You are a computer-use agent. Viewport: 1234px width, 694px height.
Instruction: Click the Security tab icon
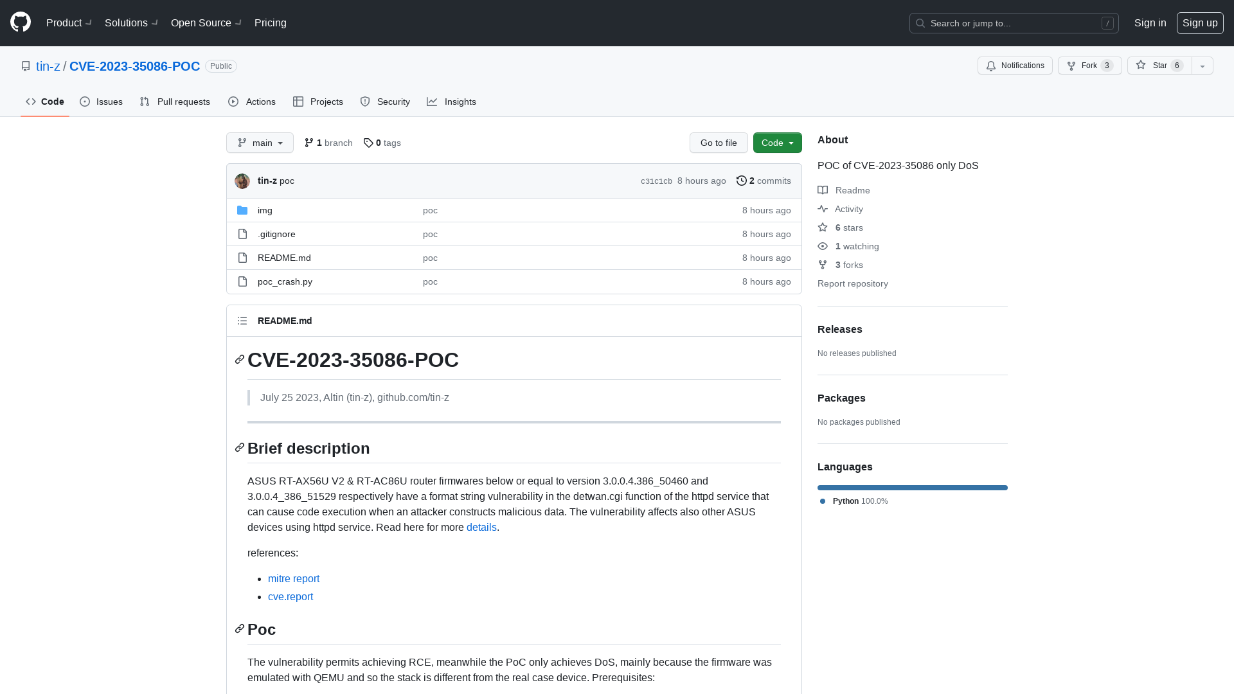point(365,102)
